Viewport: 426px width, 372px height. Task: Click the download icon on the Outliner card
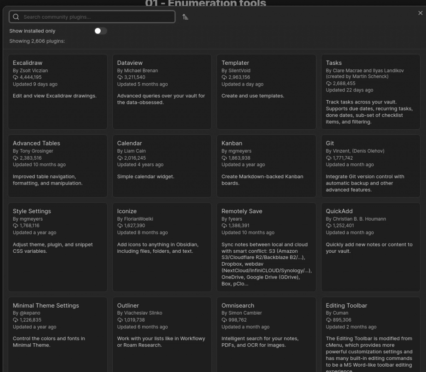120,320
